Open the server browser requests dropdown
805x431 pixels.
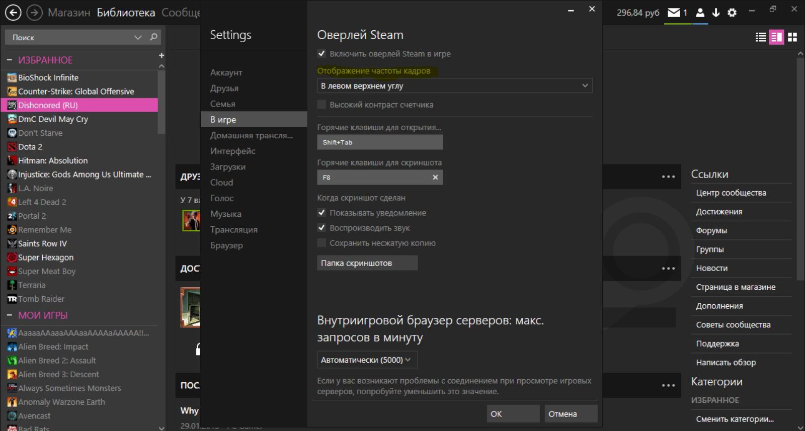pos(367,360)
